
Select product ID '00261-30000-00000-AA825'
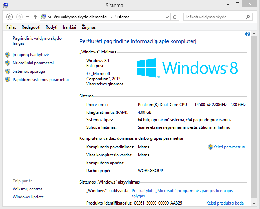pyautogui.click(x=158, y=203)
